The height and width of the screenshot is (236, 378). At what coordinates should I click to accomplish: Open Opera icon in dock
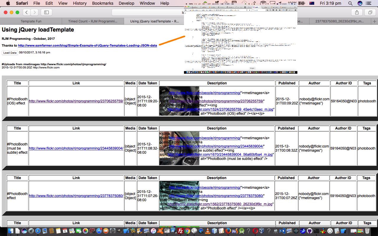point(255,231)
